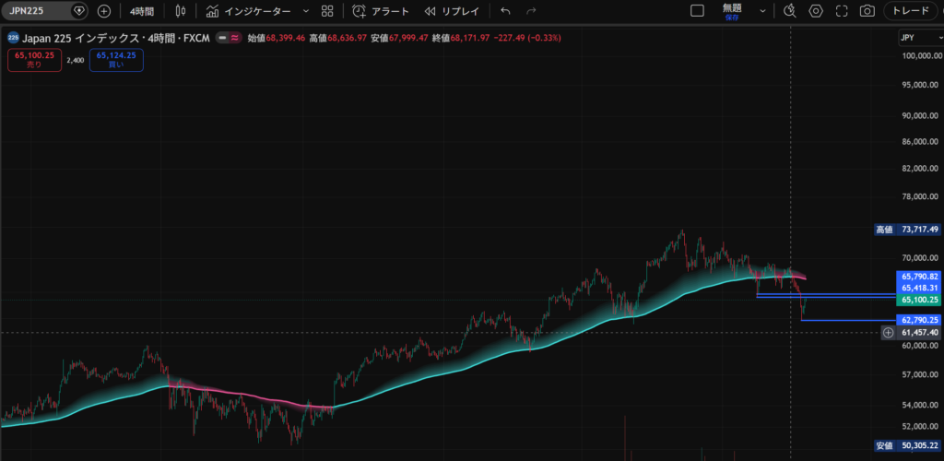Click the 終値 68,171.97 close value

tap(462, 37)
